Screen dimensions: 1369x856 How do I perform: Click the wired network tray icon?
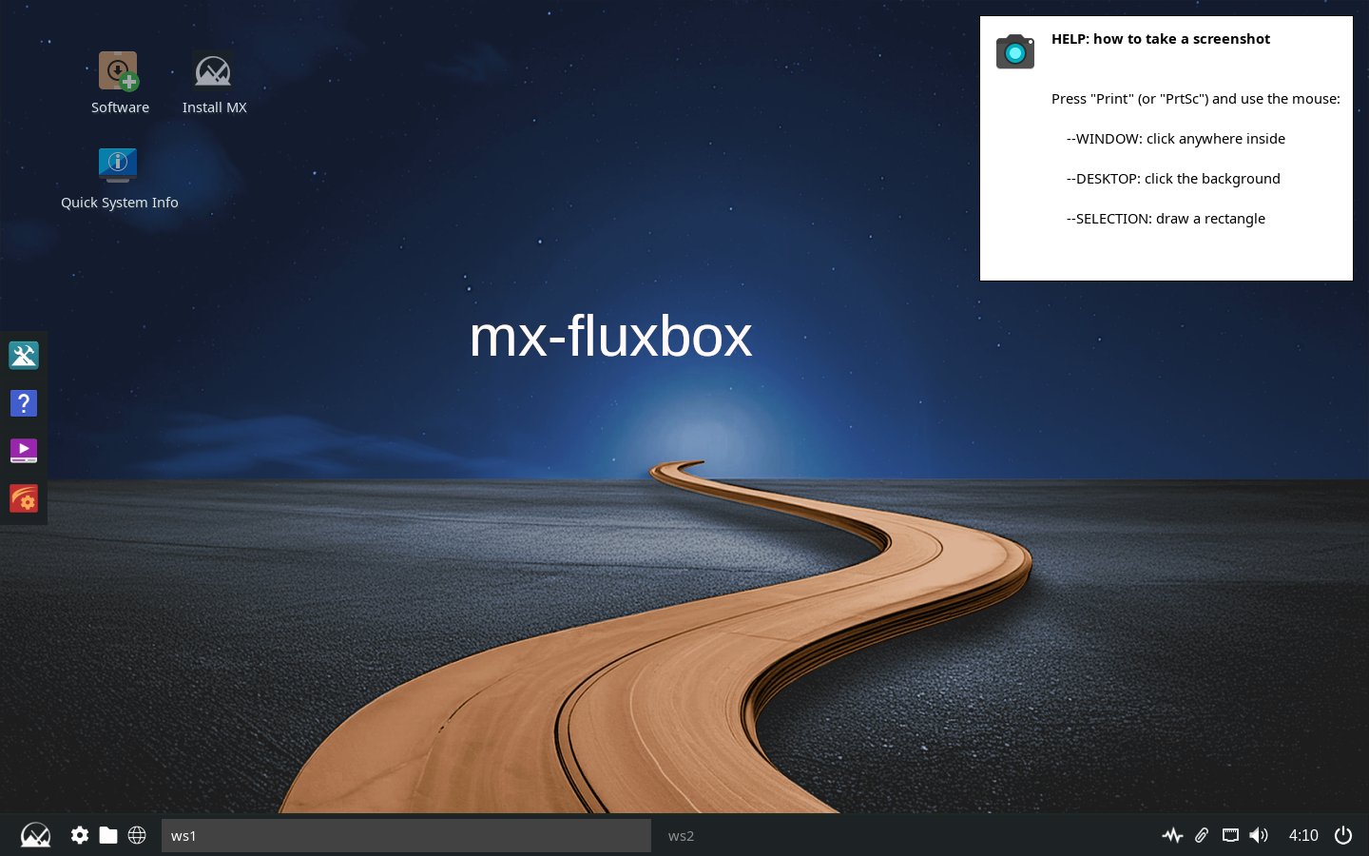point(1230,835)
